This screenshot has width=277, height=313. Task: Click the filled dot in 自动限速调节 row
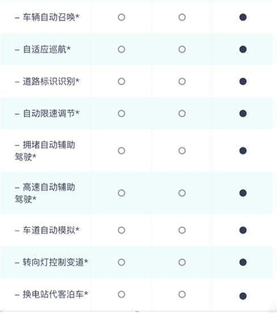(243, 114)
